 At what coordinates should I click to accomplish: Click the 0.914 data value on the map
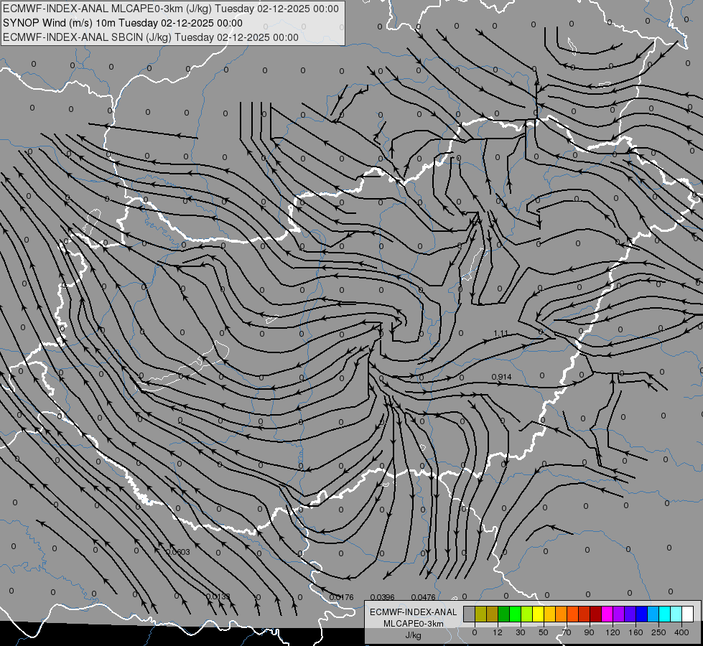point(501,377)
